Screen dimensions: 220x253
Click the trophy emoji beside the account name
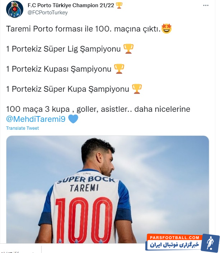119,5
